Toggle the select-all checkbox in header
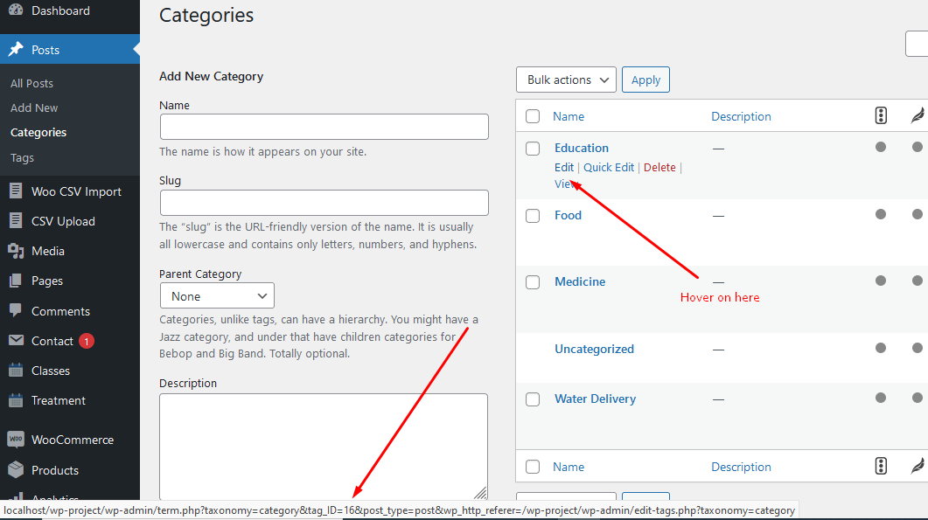 (533, 116)
